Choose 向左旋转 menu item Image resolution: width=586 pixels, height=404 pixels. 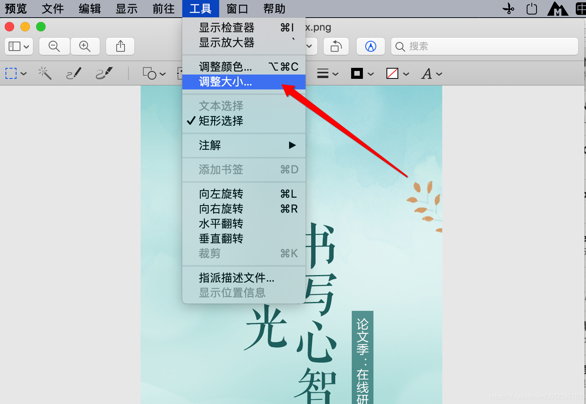244,194
